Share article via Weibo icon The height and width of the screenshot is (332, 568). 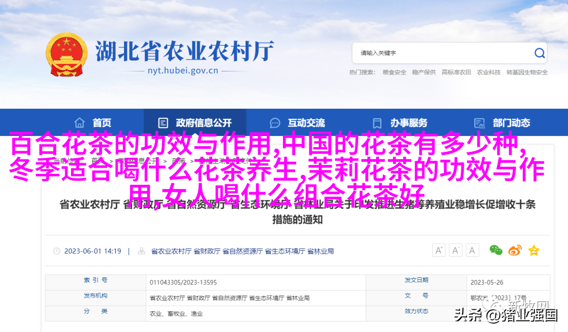pos(515,251)
